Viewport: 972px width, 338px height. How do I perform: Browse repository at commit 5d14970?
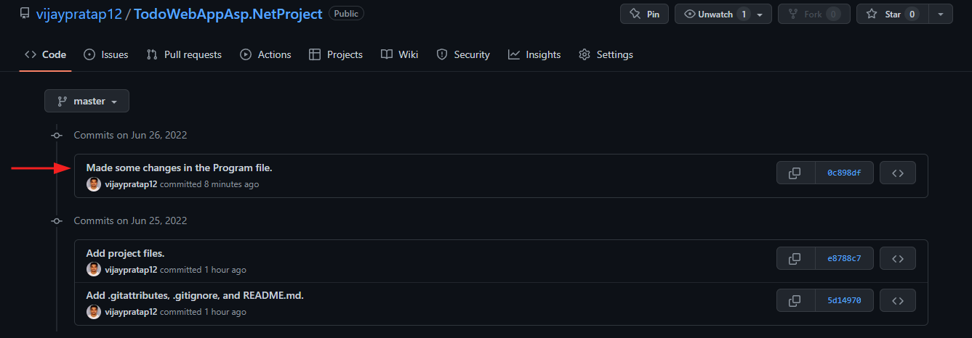(x=898, y=300)
